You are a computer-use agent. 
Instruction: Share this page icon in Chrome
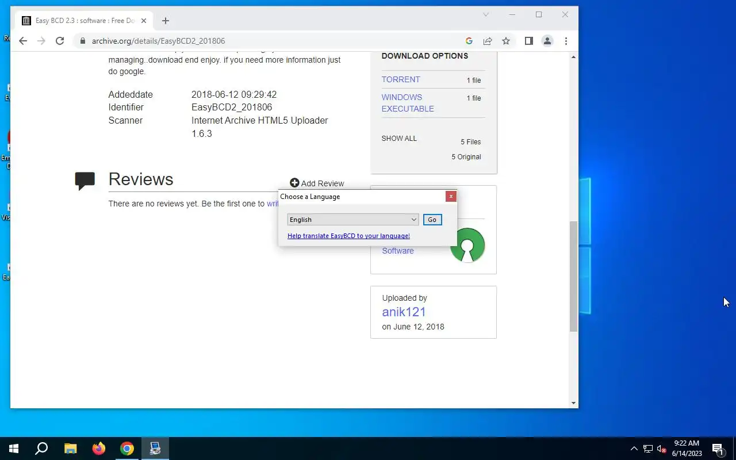(x=488, y=41)
